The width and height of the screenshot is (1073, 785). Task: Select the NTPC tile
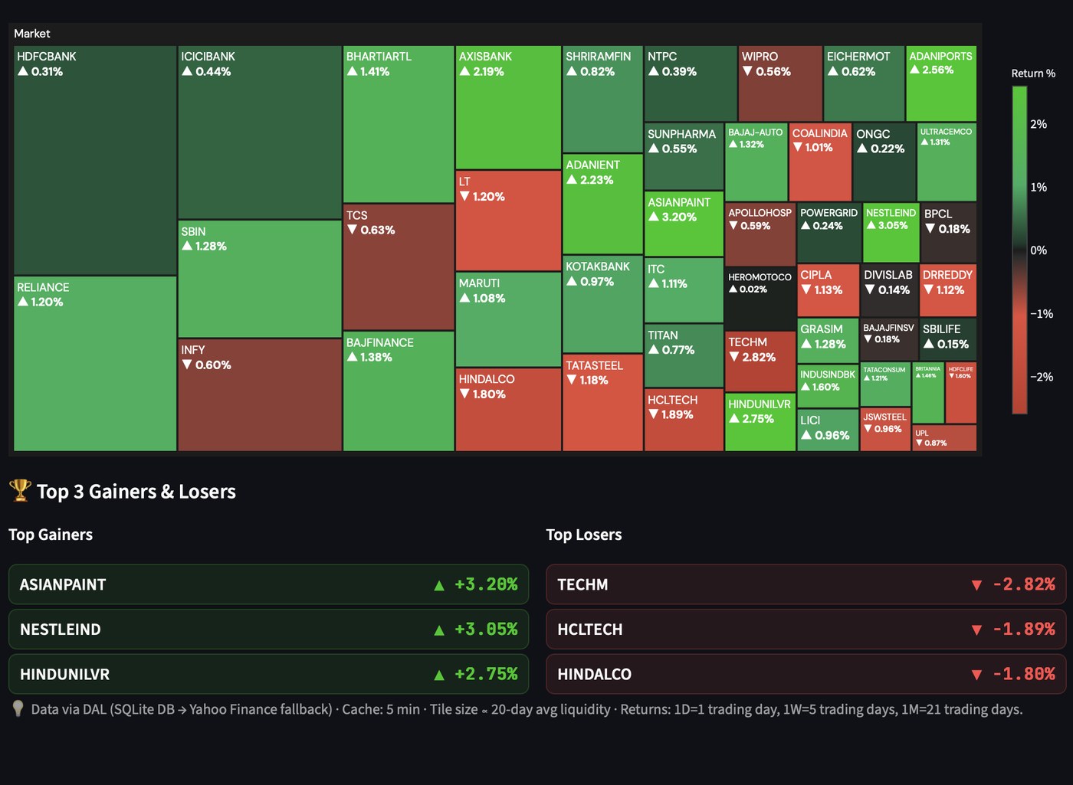tap(691, 83)
